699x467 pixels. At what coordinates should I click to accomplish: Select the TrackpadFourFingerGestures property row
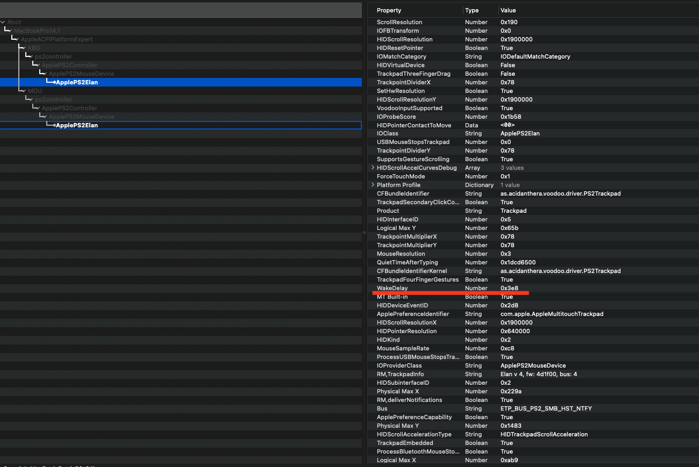[430, 279]
